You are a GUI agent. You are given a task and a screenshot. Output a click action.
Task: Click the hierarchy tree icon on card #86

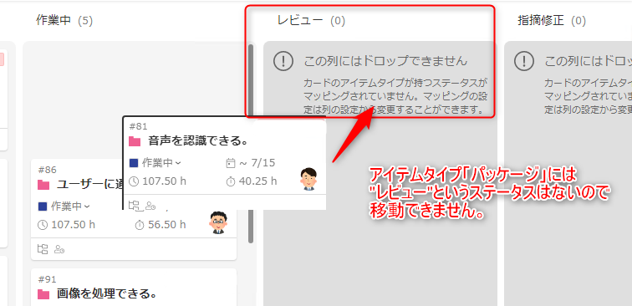coord(43,249)
